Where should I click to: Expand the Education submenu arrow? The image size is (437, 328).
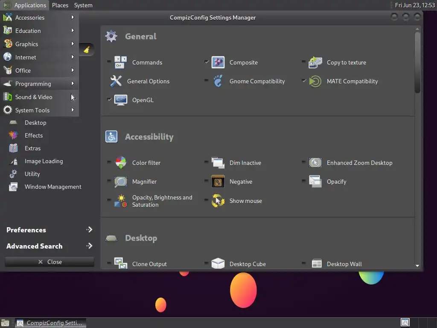pyautogui.click(x=73, y=30)
